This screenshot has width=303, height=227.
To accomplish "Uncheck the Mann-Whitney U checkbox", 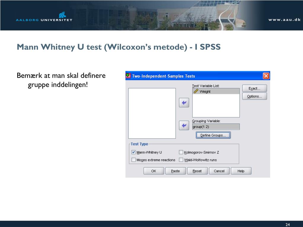I will tap(133, 152).
